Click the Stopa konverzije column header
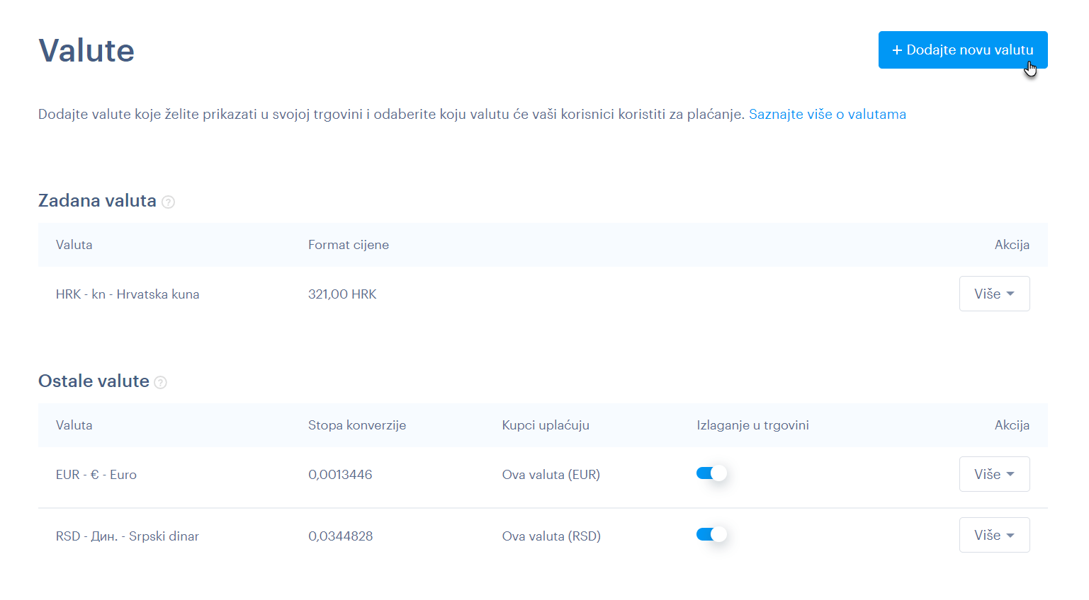The width and height of the screenshot is (1089, 600). 357,425
